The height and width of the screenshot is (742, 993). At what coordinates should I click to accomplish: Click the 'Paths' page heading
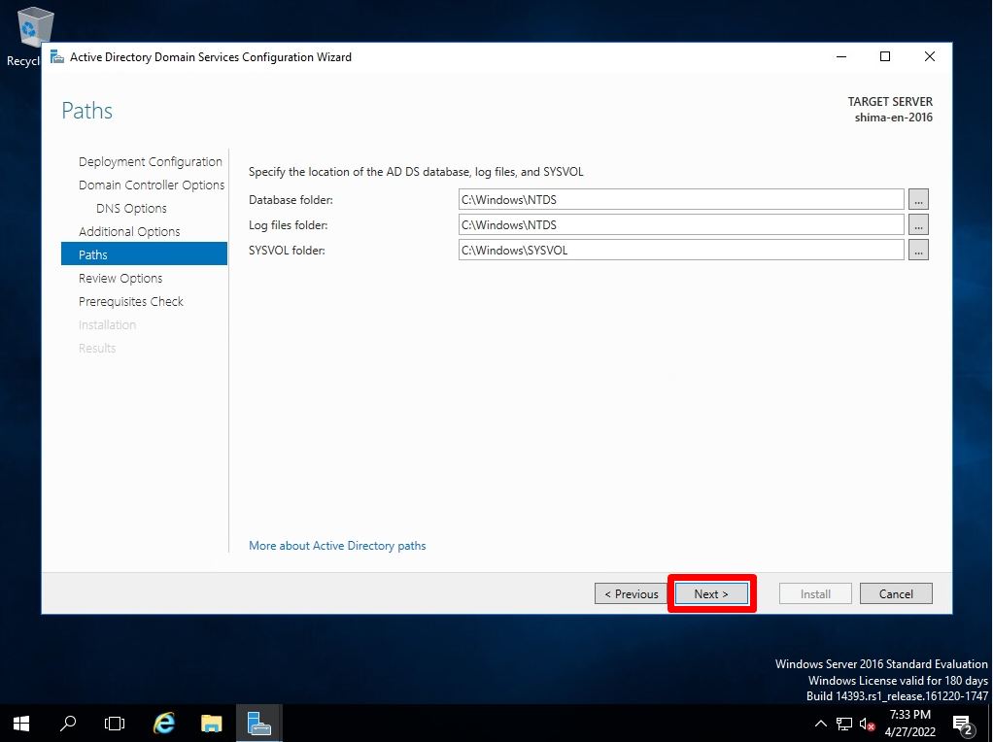tap(86, 111)
